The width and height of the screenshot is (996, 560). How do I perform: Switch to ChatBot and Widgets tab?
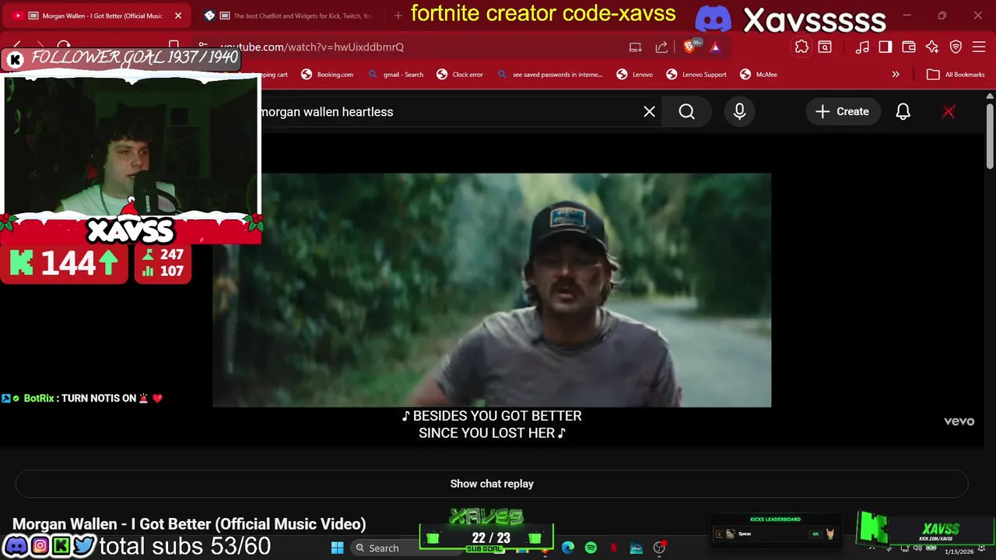(289, 16)
